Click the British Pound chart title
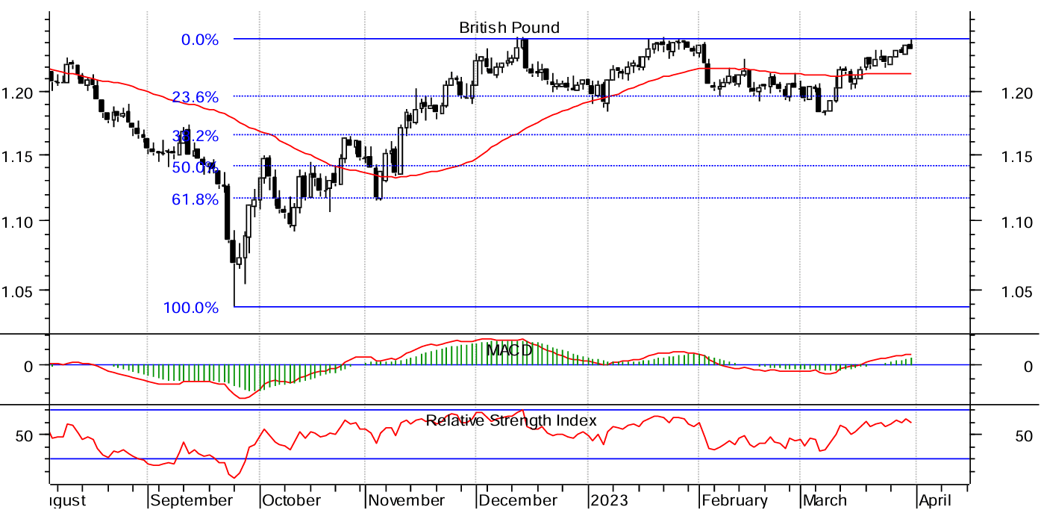Viewport: 1041px width, 513px height. [x=509, y=28]
